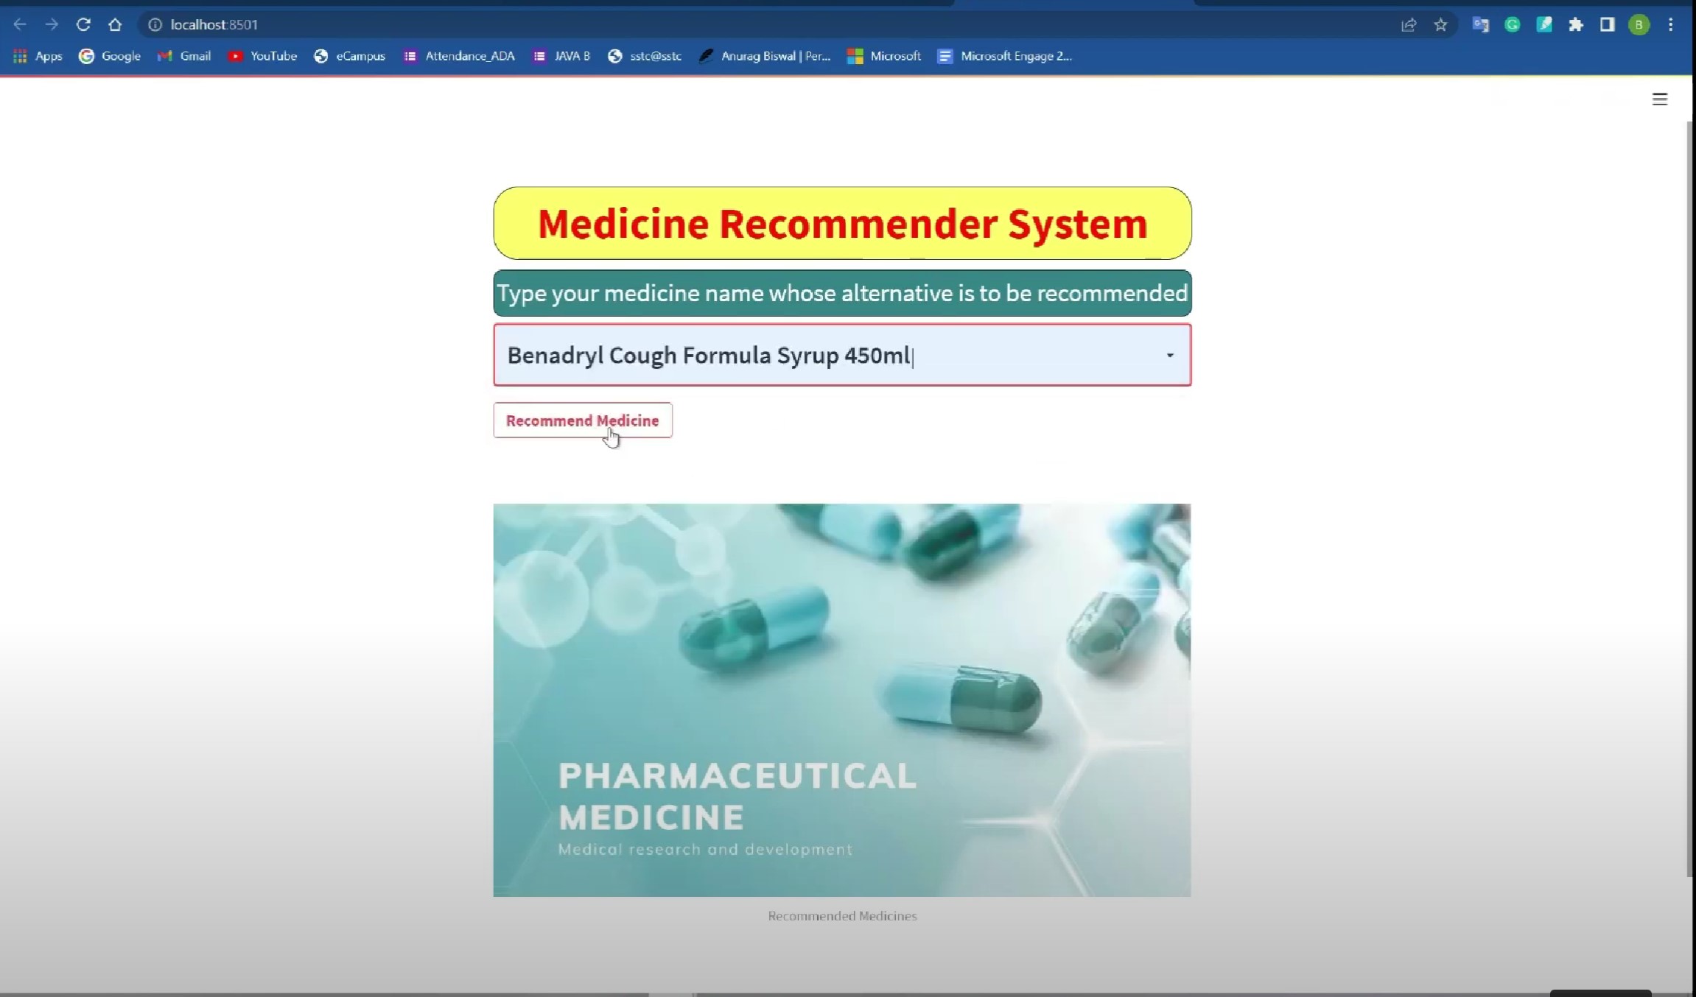Click inside Benadryl Cough Formula select box
The image size is (1696, 997).
(x=810, y=356)
